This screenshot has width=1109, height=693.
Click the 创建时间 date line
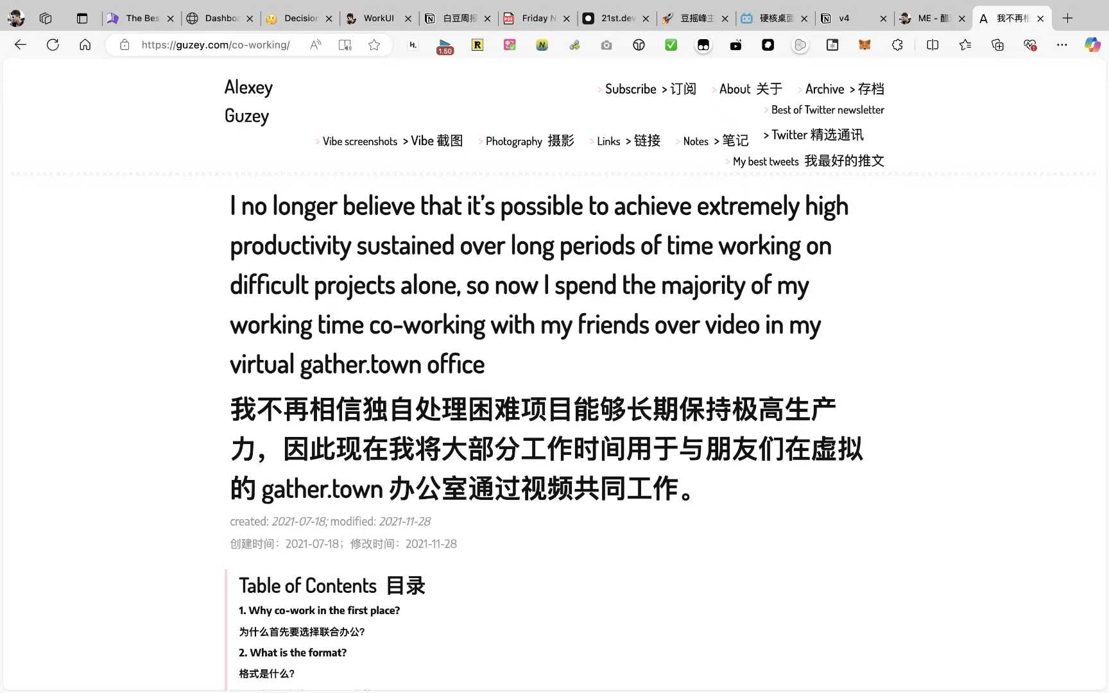click(x=343, y=543)
